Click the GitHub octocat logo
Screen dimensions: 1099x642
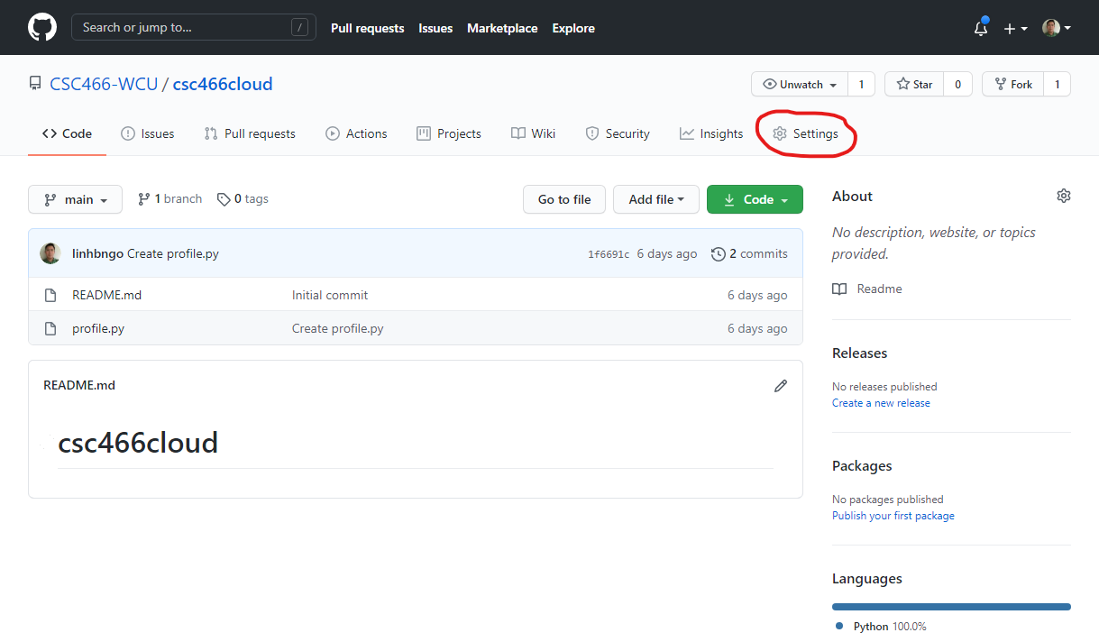[41, 27]
